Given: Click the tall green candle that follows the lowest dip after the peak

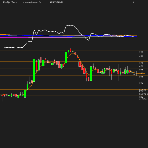Looking at the screenshot, I should pyautogui.click(x=91, y=74).
